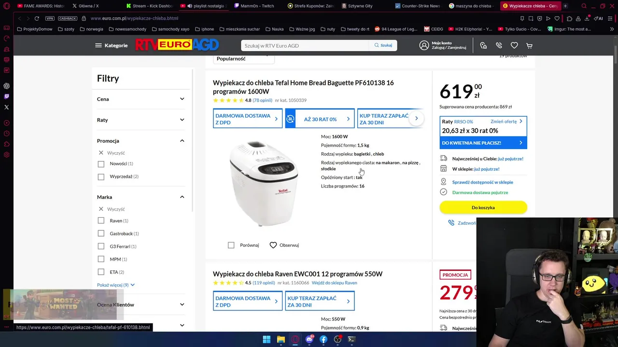Expand the Ocena Klientów filter section
The image size is (618, 347).
click(x=140, y=305)
